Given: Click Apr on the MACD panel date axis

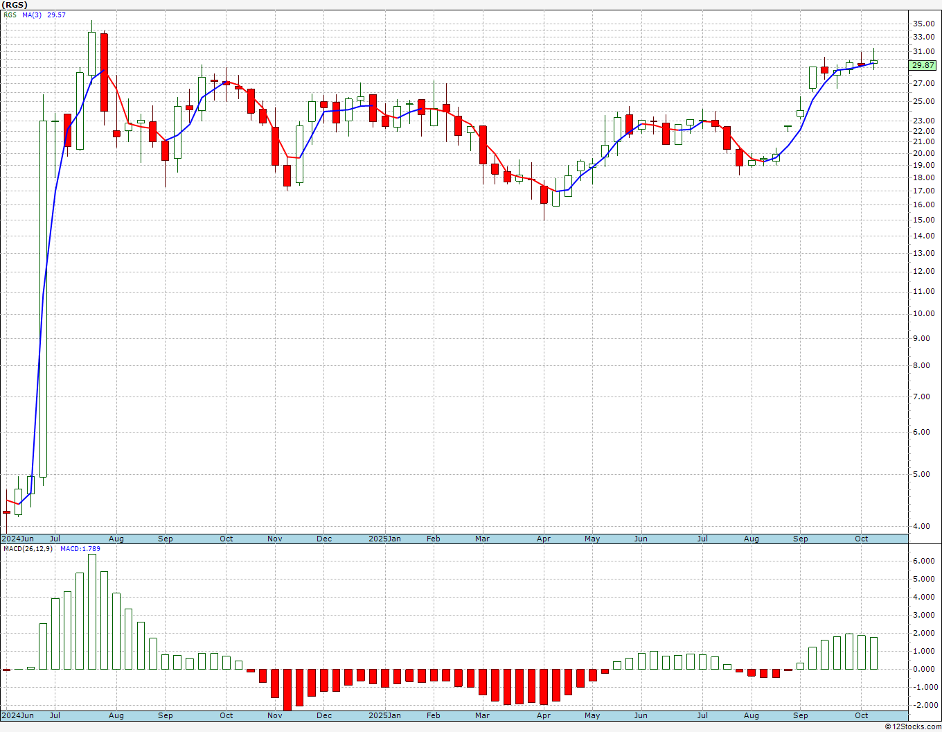Looking at the screenshot, I should tap(544, 715).
